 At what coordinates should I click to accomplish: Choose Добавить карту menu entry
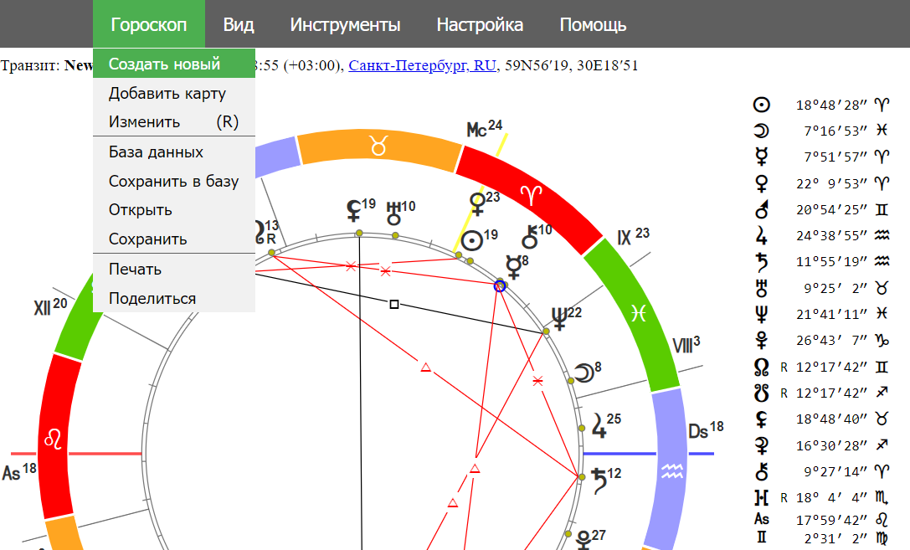pyautogui.click(x=174, y=93)
